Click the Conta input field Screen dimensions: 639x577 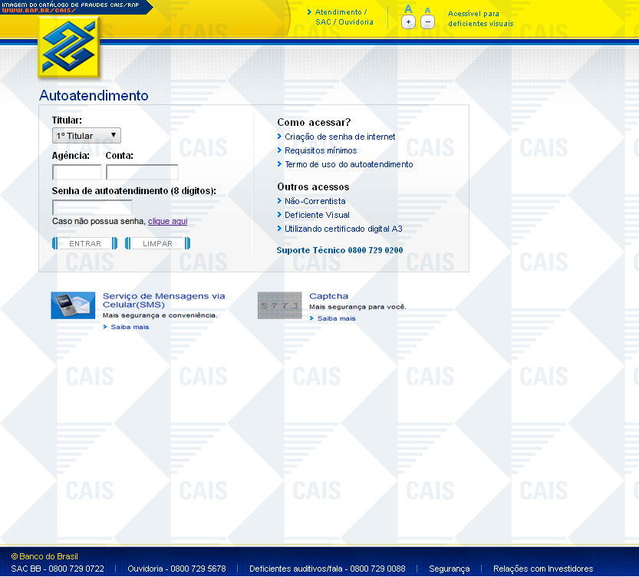[142, 173]
